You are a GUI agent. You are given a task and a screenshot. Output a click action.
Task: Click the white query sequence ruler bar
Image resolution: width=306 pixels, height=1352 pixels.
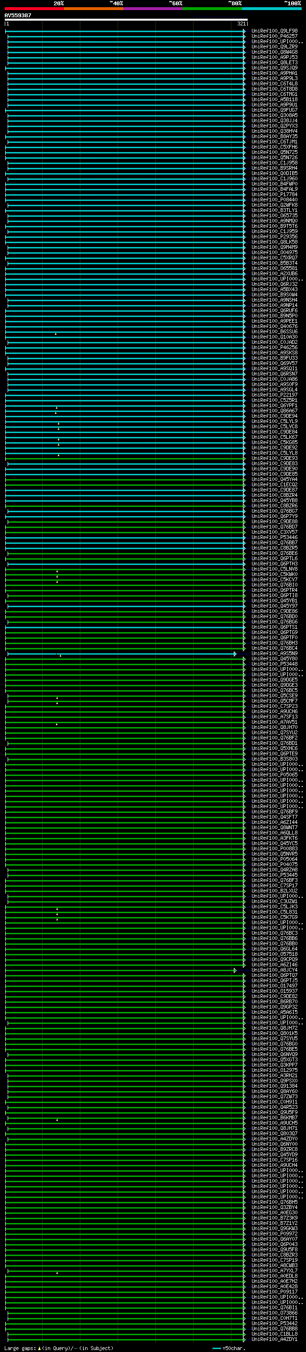126,20
